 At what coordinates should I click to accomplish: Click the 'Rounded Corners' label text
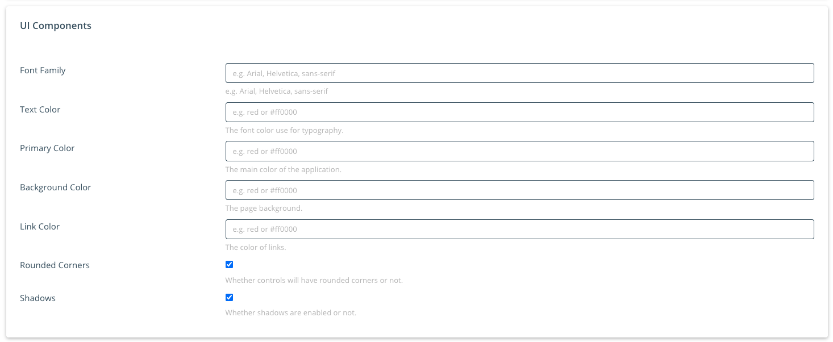55,265
